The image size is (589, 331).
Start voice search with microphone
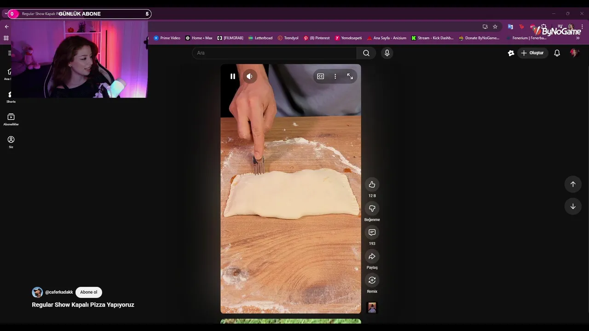[x=387, y=53]
